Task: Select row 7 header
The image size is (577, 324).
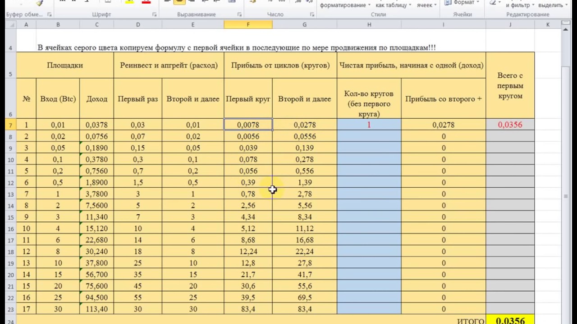Action: pos(10,125)
